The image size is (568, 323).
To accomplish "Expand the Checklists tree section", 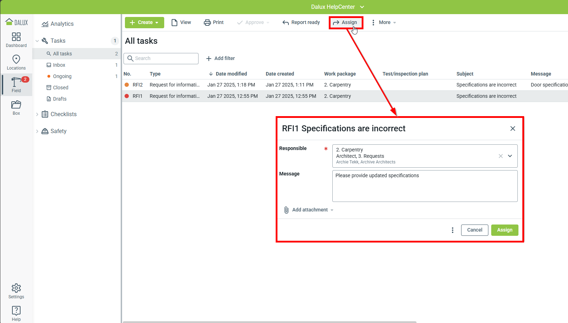I will point(37,114).
